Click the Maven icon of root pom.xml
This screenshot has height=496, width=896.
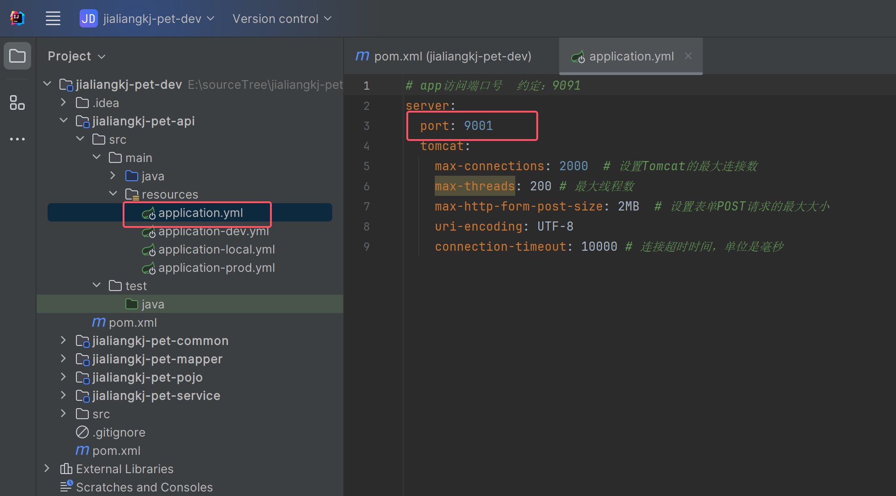82,451
